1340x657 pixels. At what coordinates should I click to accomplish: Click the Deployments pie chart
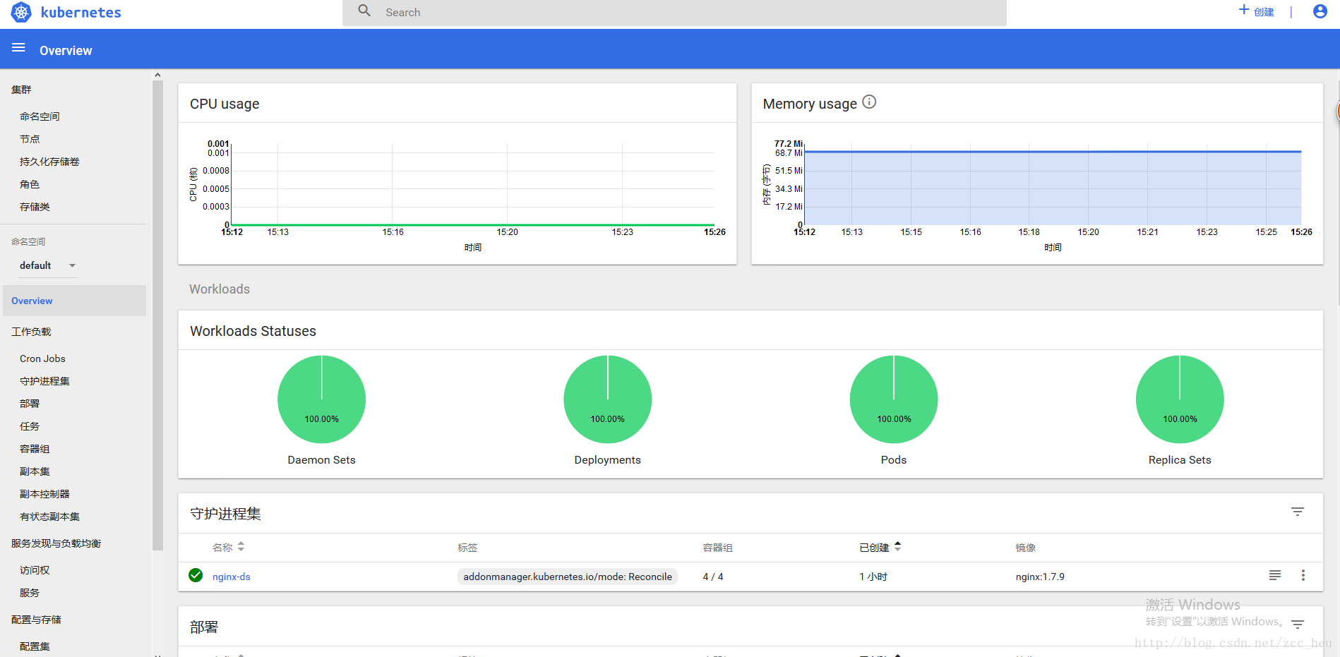click(607, 399)
